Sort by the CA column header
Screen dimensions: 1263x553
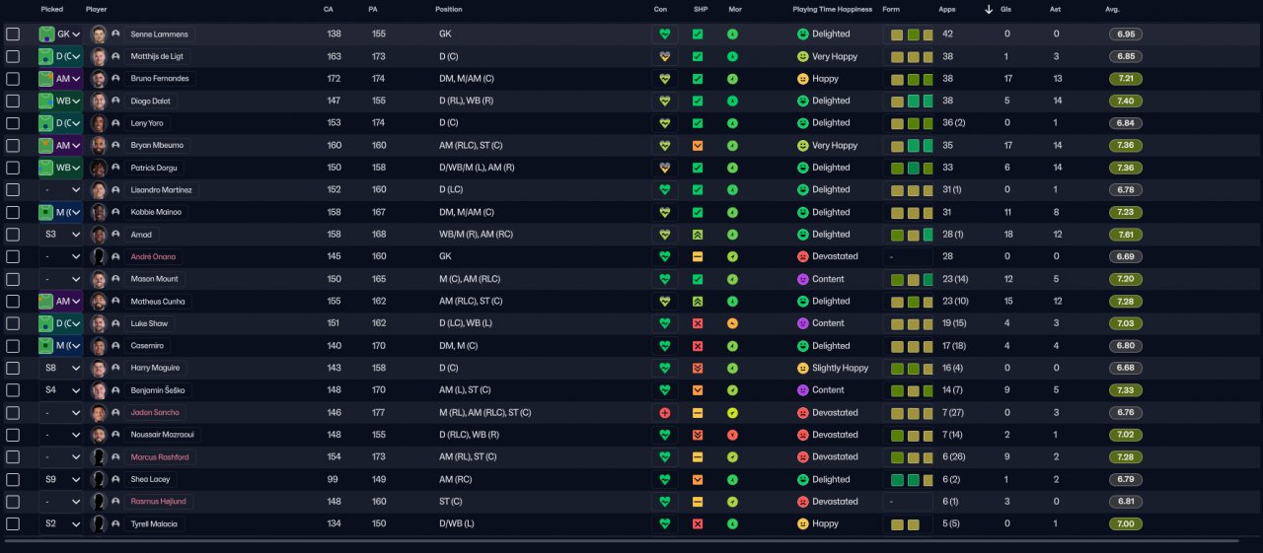329,10
